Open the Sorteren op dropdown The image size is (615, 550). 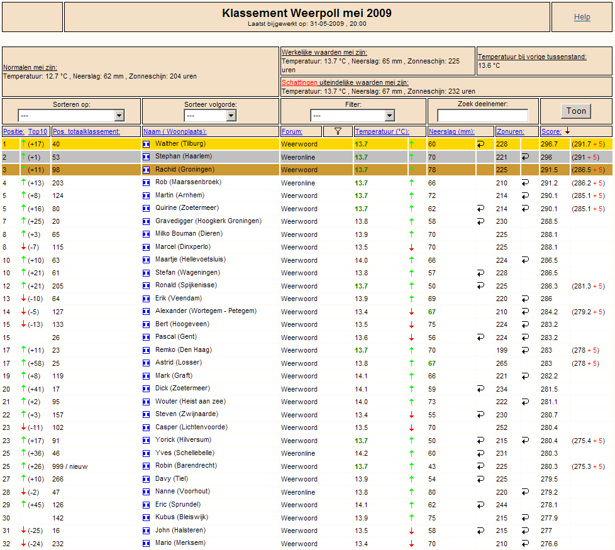(72, 115)
